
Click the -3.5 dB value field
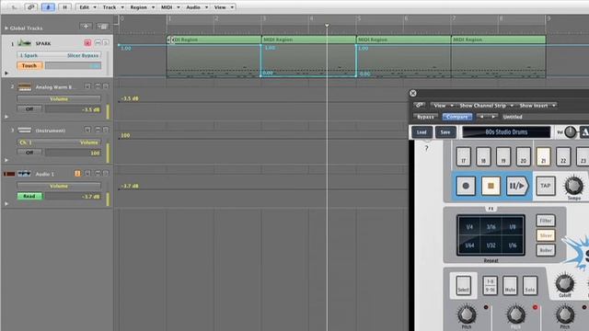pyautogui.click(x=74, y=109)
